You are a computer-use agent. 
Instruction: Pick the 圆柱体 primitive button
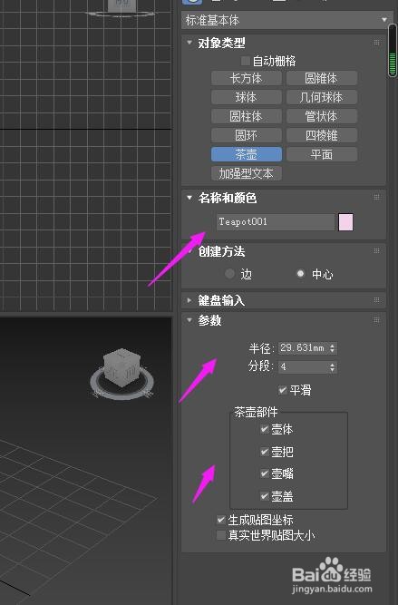pyautogui.click(x=246, y=116)
